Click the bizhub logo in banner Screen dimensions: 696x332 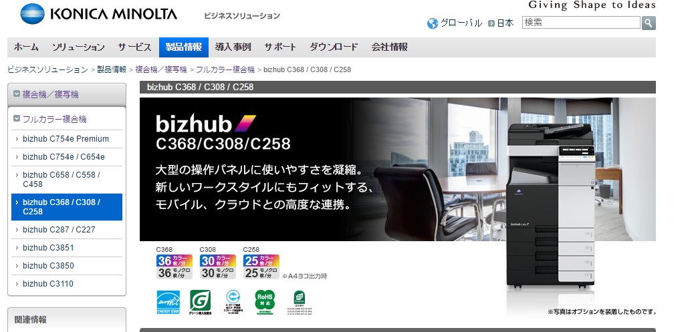point(205,123)
